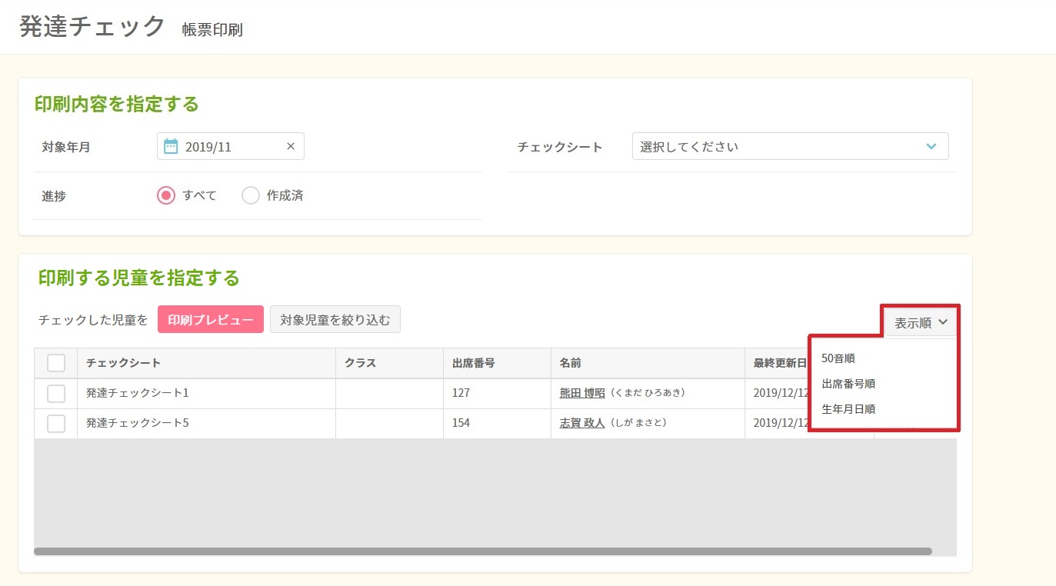Image resolution: width=1056 pixels, height=586 pixels.
Task: Click the 発達チェックシート1 cell
Action: (206, 393)
